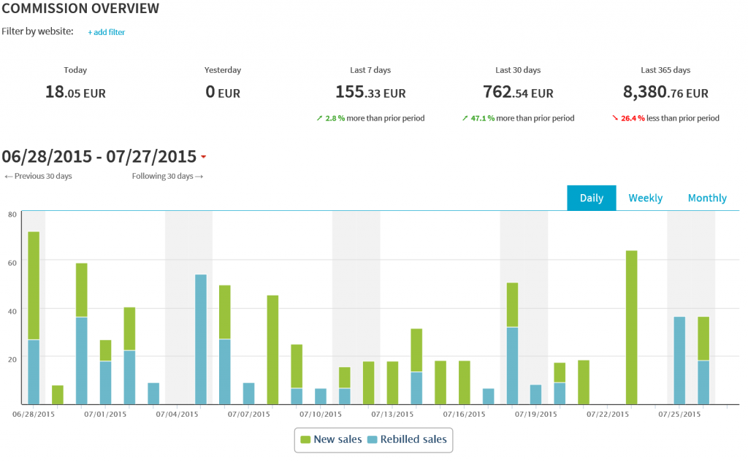The width and height of the screenshot is (748, 462).
Task: Select the date range heading 06/28/2015 - 07/27/2015
Action: pyautogui.click(x=99, y=156)
